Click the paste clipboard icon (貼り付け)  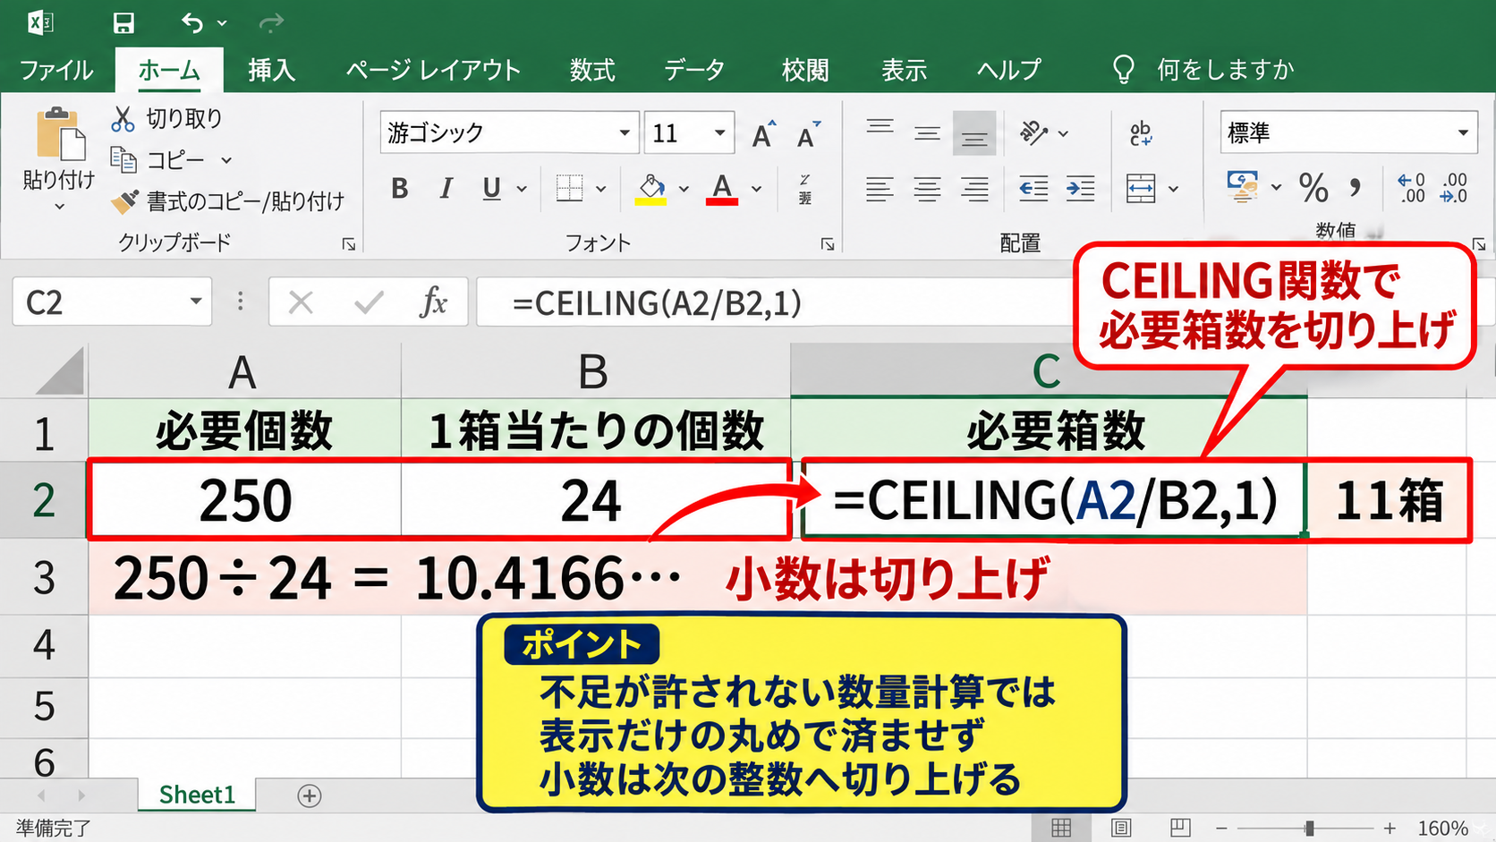coord(60,135)
